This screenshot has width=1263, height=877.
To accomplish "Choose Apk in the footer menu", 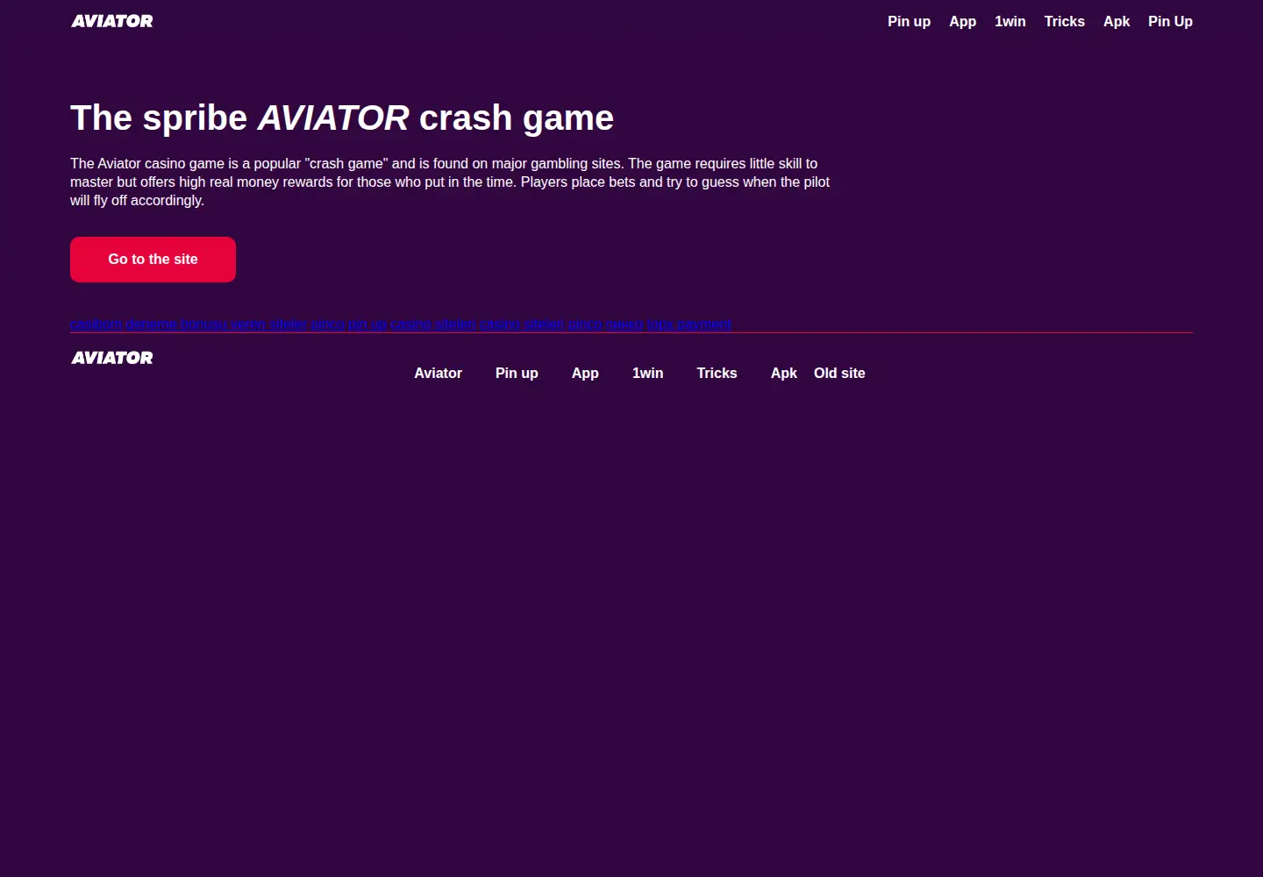I will [x=784, y=373].
